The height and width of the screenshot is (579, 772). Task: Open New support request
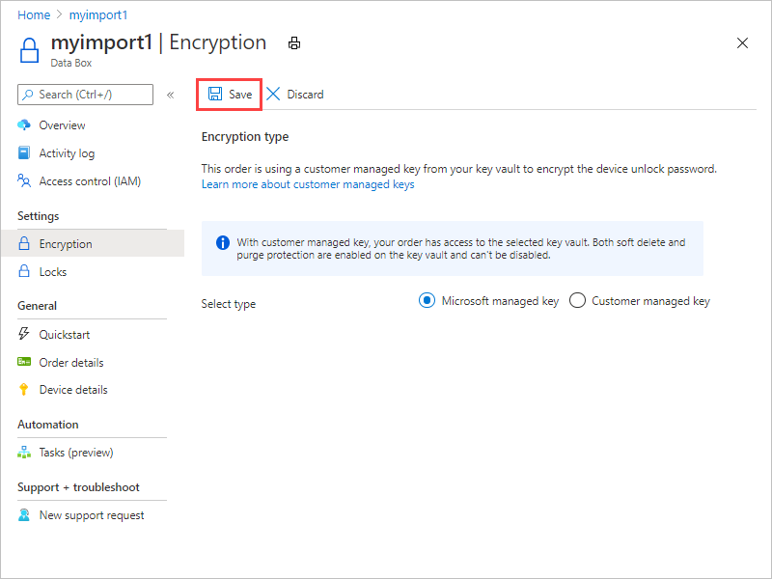[93, 515]
